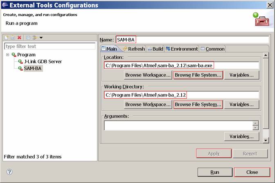Click Browse File System under Working Directory
The image size is (275, 183).
tap(198, 105)
